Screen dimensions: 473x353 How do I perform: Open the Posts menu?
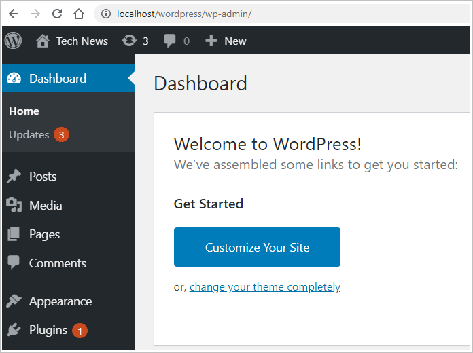coord(43,176)
